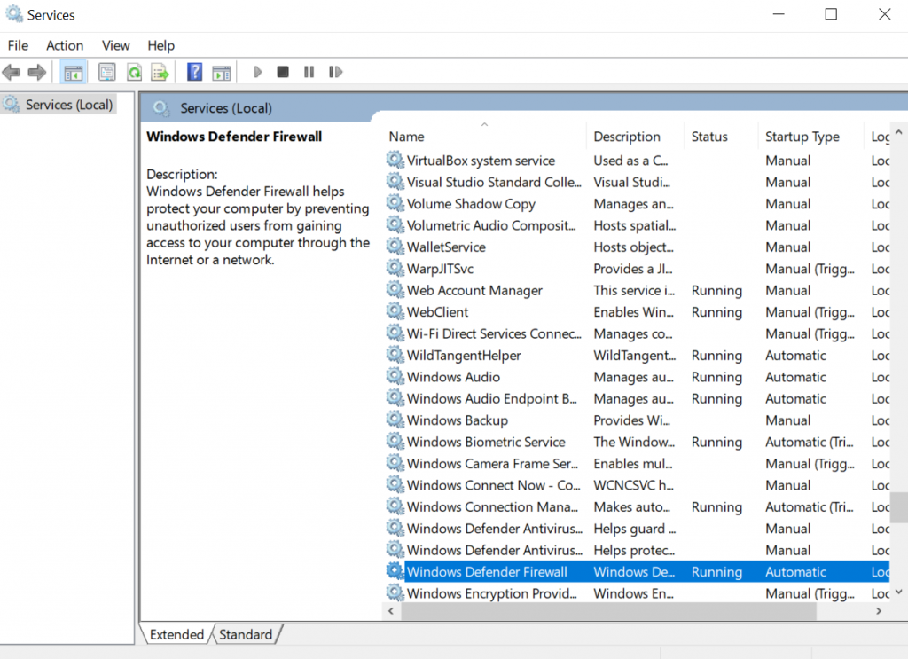Click the Running status of Windows Defender Firewall
Image resolution: width=908 pixels, height=659 pixels.
pyautogui.click(x=716, y=571)
